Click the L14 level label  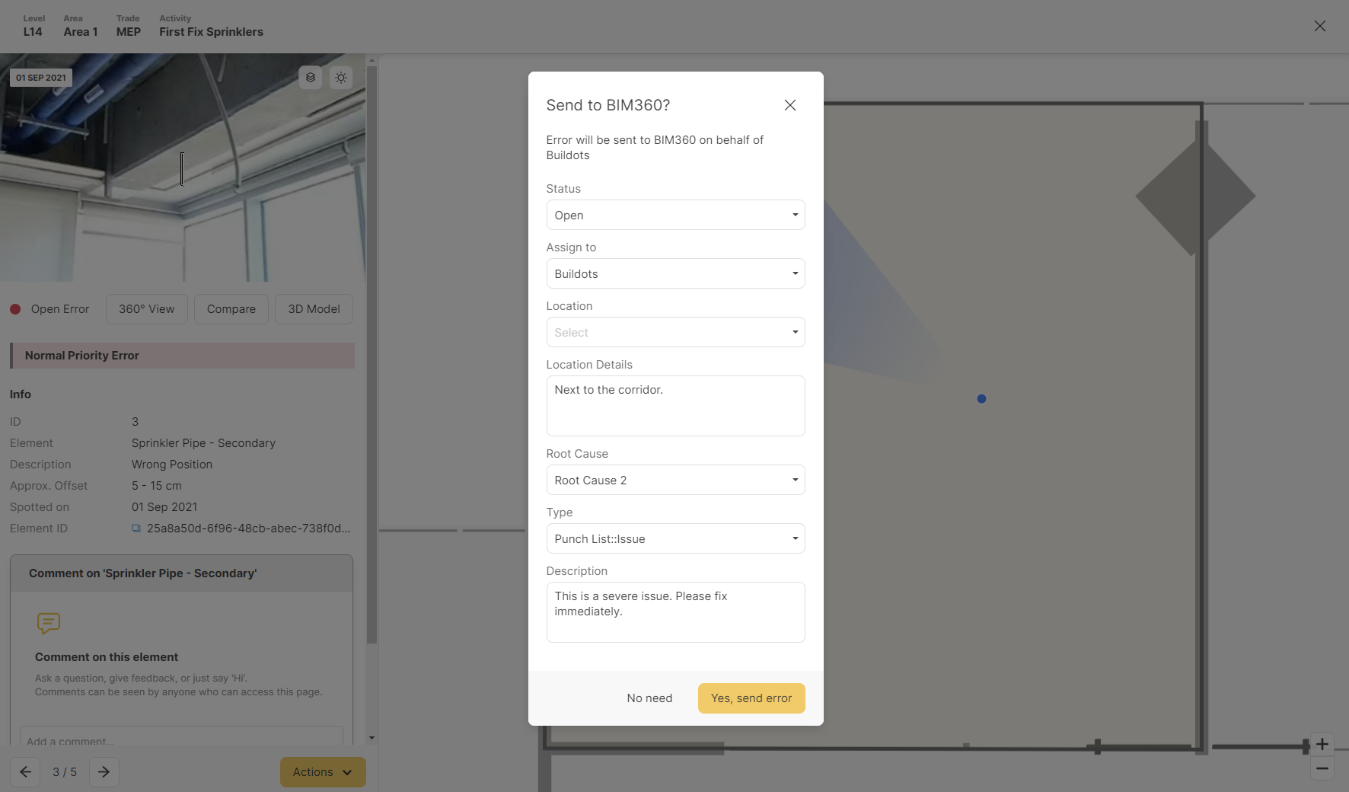point(33,32)
